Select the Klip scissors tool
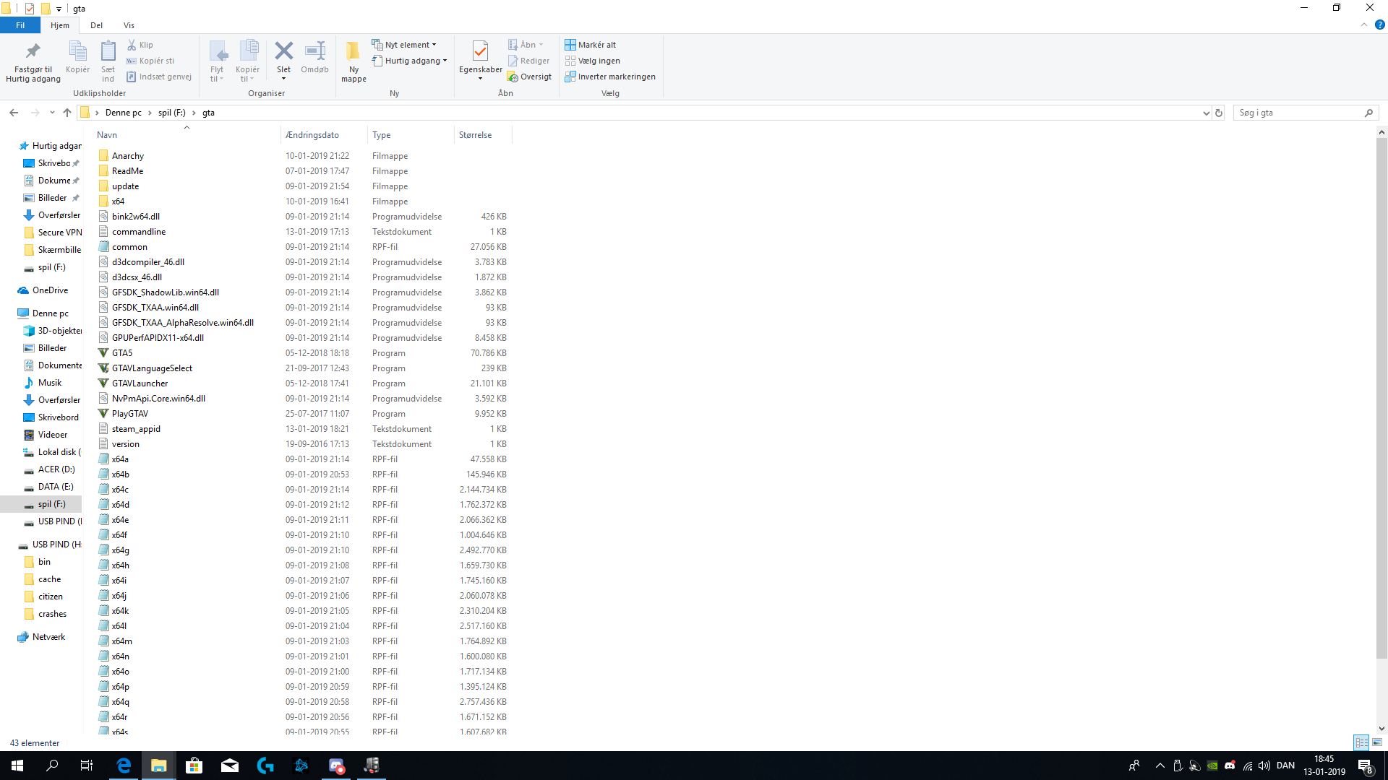 [140, 45]
